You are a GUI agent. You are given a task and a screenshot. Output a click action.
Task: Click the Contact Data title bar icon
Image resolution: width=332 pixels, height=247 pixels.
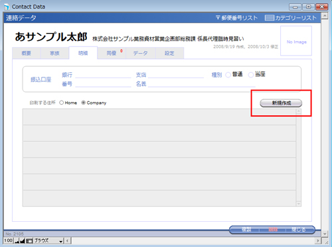(x=7, y=7)
